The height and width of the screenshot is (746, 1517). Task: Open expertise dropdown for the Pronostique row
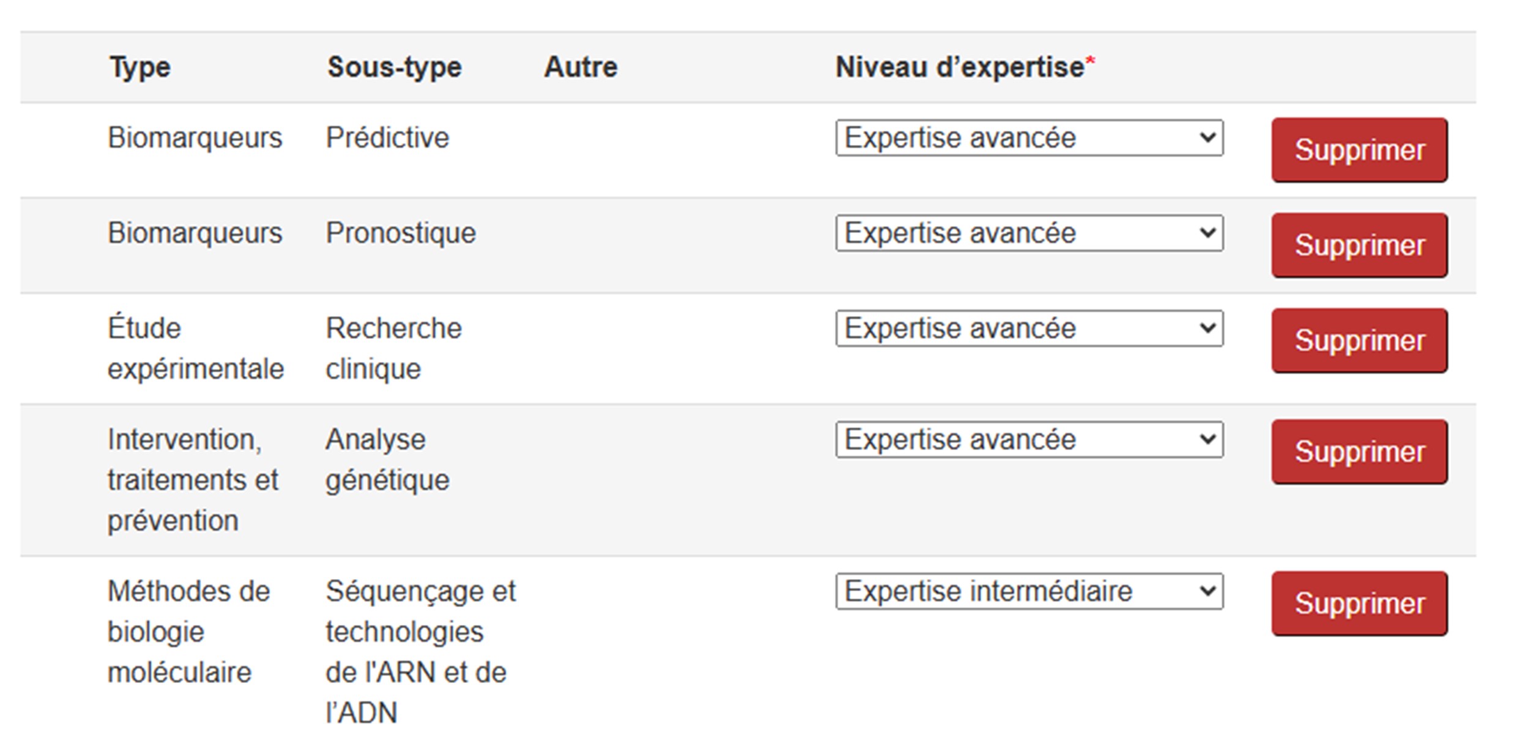point(1029,233)
